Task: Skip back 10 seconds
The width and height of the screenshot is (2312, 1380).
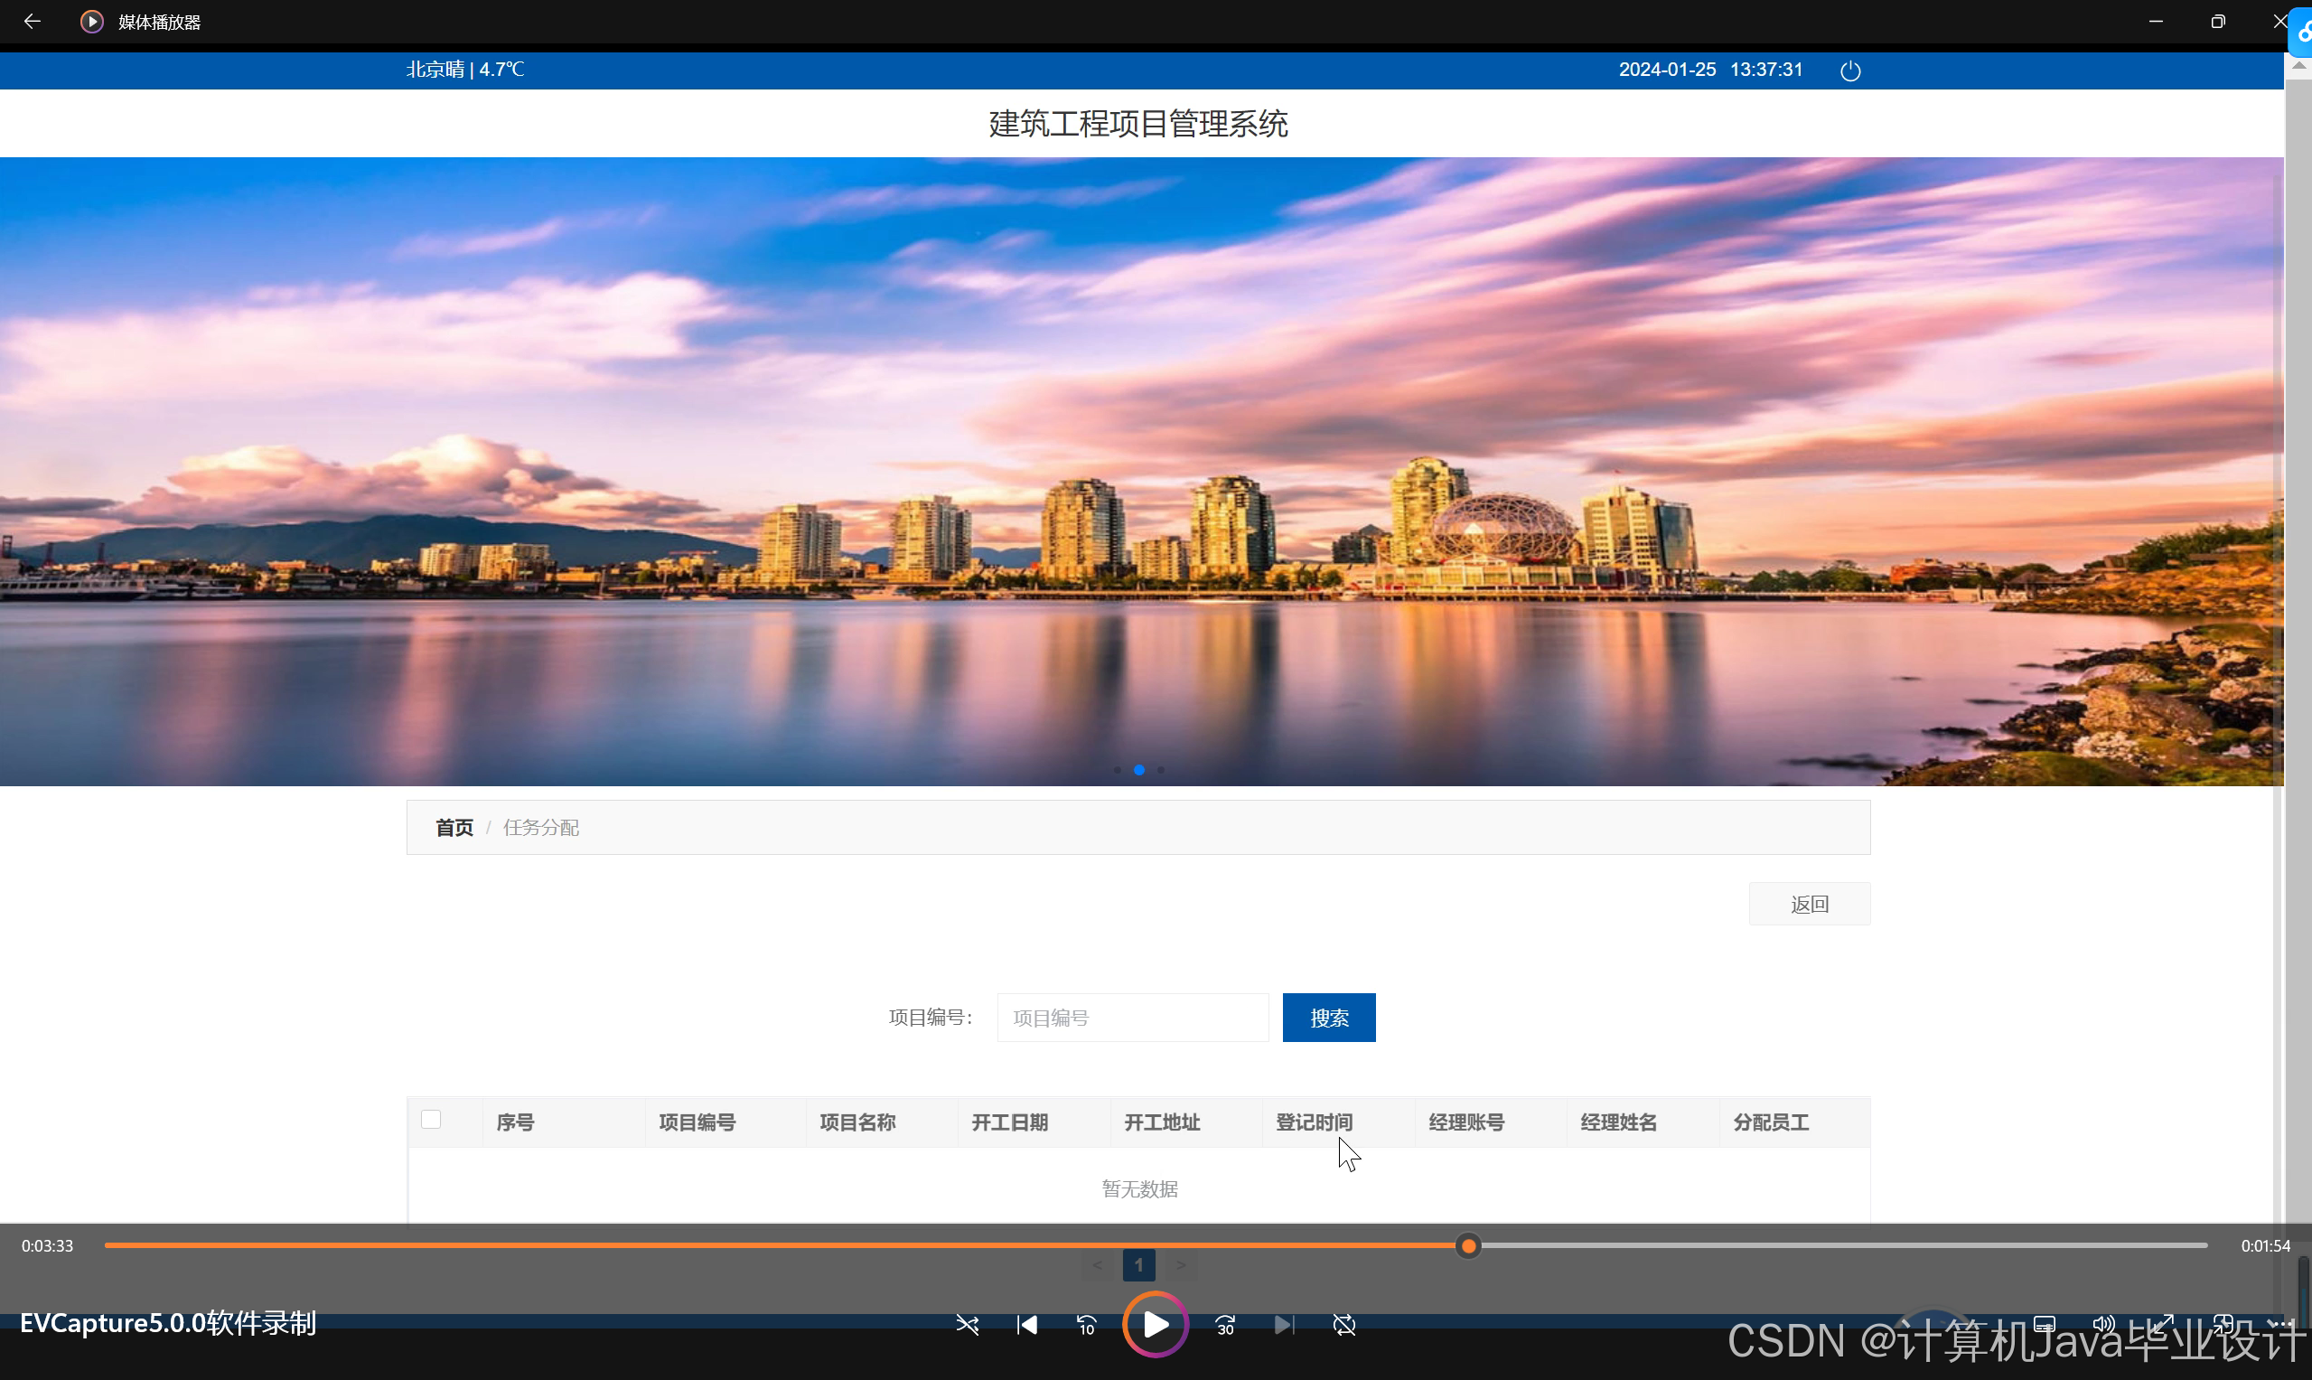Action: coord(1086,1324)
